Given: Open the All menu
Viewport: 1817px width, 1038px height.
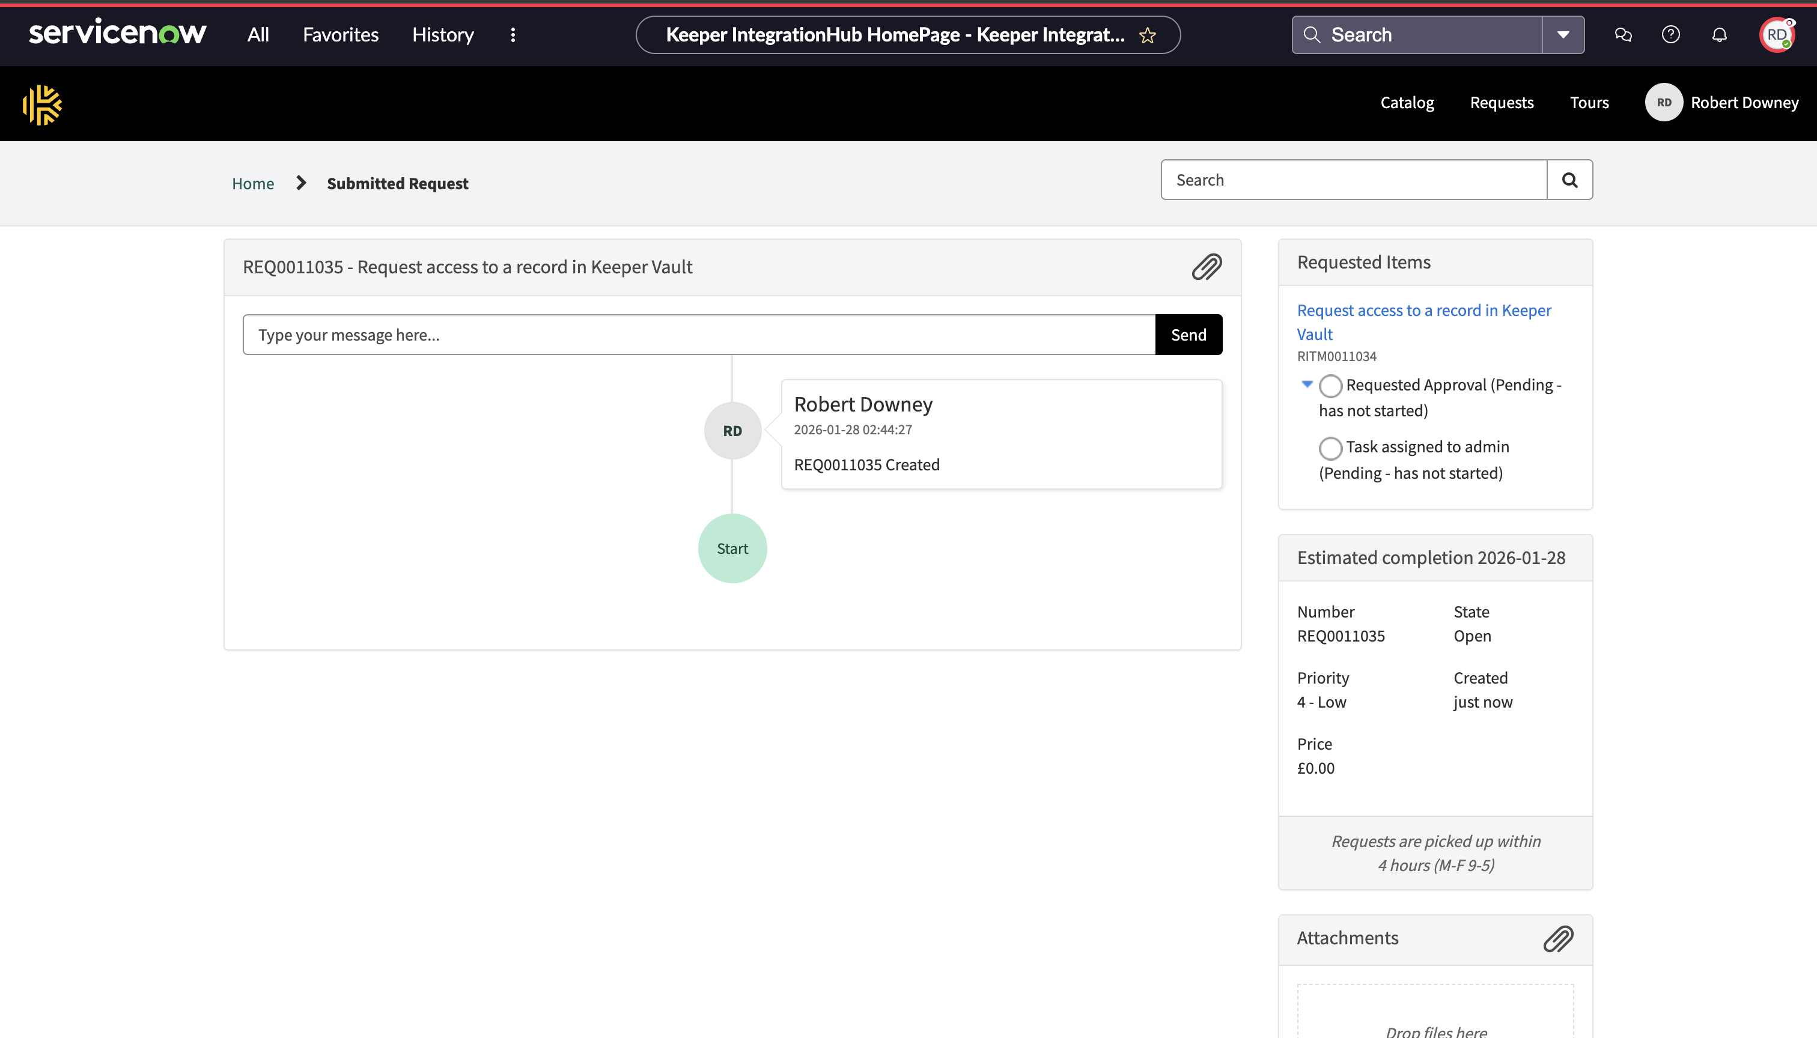Looking at the screenshot, I should coord(257,35).
